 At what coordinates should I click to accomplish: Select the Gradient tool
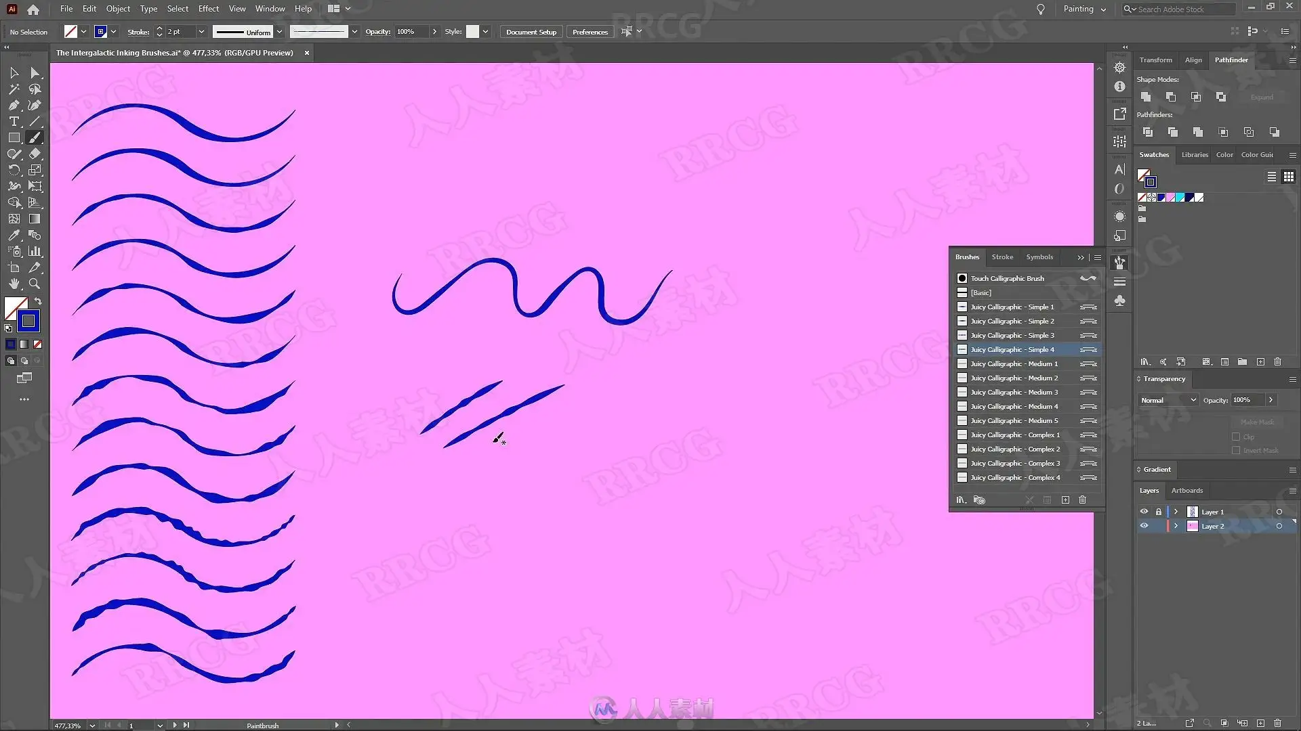coord(35,219)
